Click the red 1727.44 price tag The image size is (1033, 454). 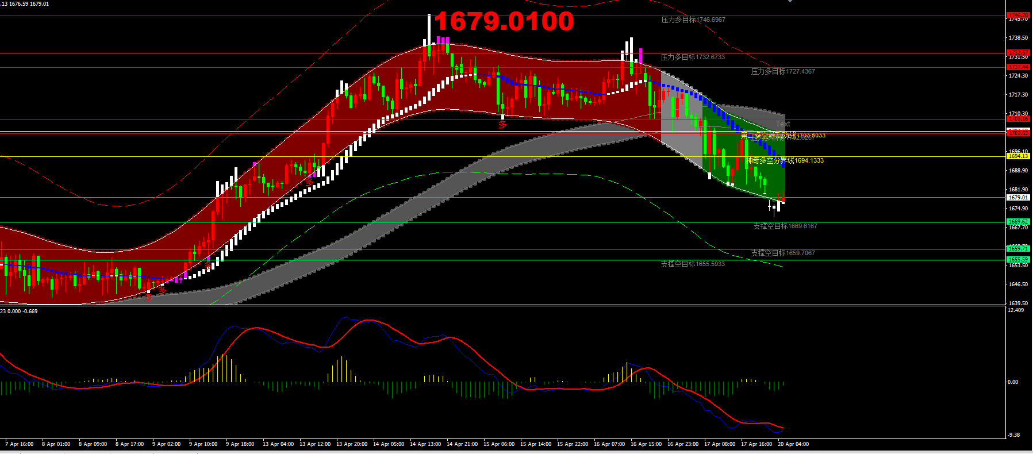pyautogui.click(x=1018, y=67)
